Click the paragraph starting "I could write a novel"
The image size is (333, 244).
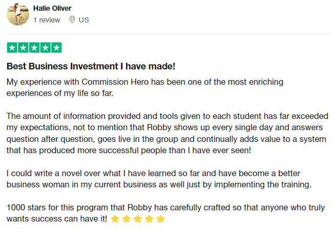pyautogui.click(x=159, y=179)
